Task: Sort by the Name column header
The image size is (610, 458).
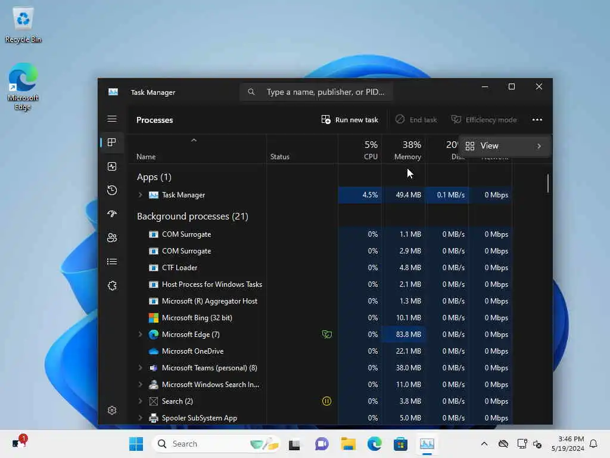Action: [146, 157]
